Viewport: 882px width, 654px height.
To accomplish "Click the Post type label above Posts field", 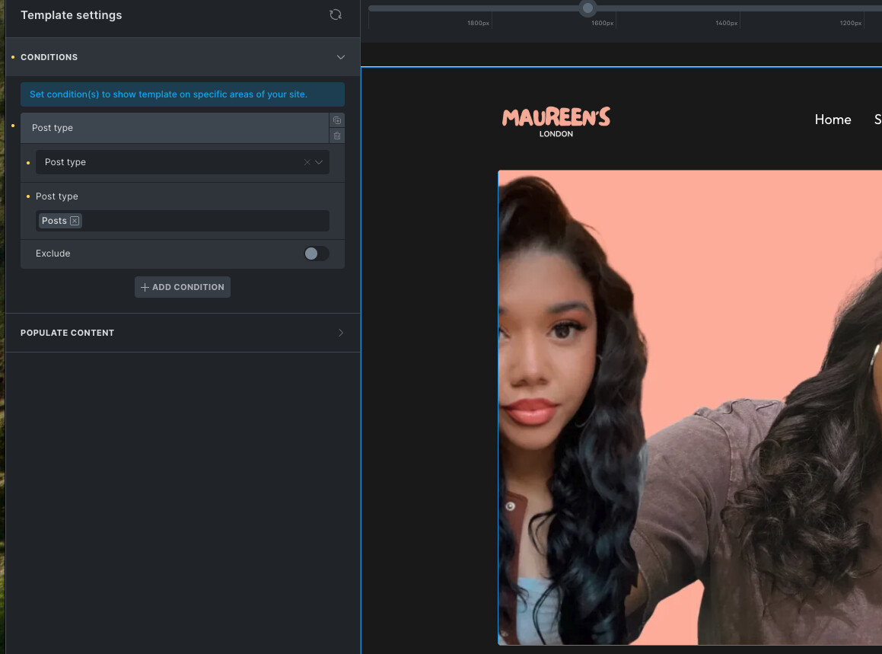I will [57, 196].
